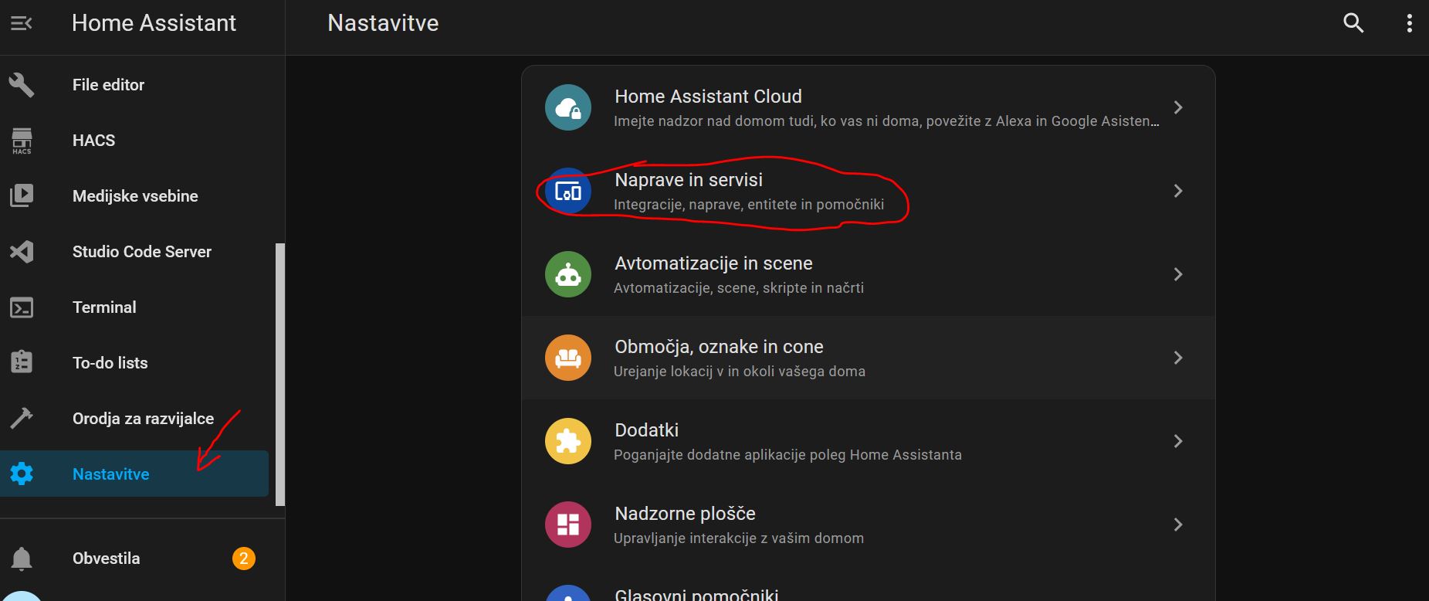Click 'Poganjajte dodatne aplikacije poleg Home Assistanta'
1429x601 pixels.
tap(787, 455)
